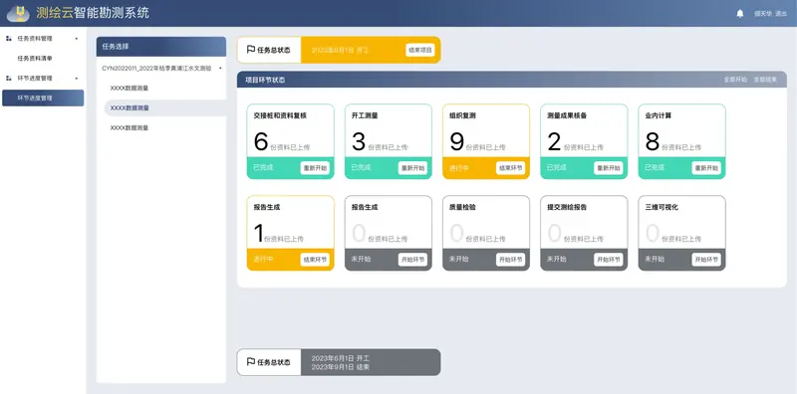
Task: Click 未开始 status on 三维可视化 card
Action: pyautogui.click(x=655, y=259)
